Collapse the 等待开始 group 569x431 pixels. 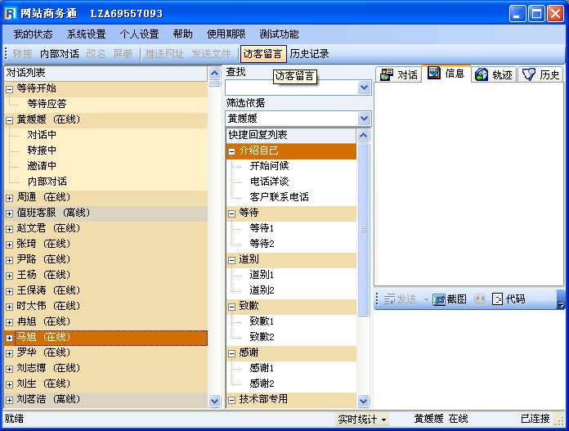[x=10, y=89]
